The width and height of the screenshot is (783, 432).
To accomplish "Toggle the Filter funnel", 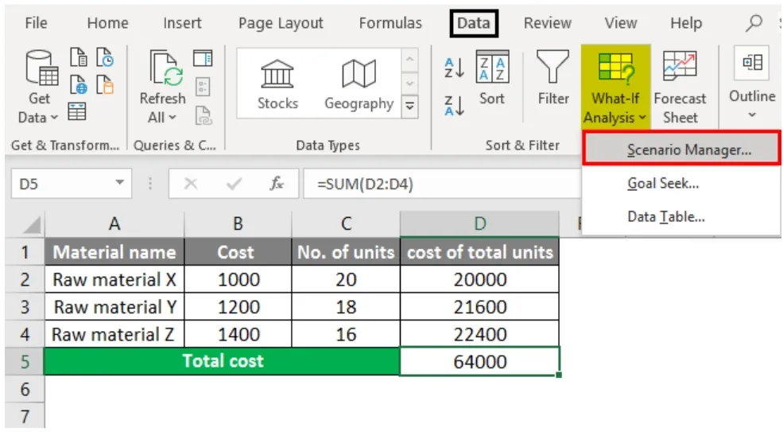I will [552, 77].
